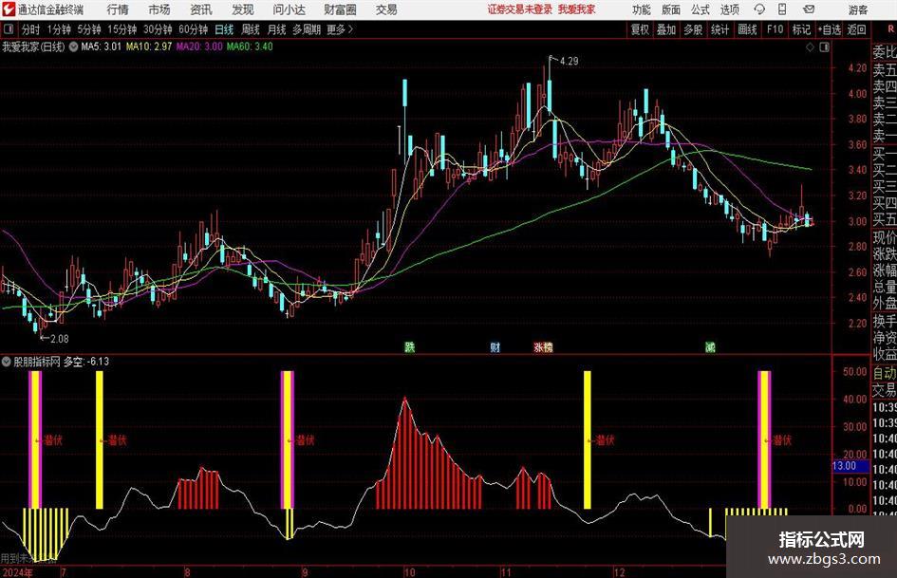Click the 涨 event marker under the chart

[539, 346]
